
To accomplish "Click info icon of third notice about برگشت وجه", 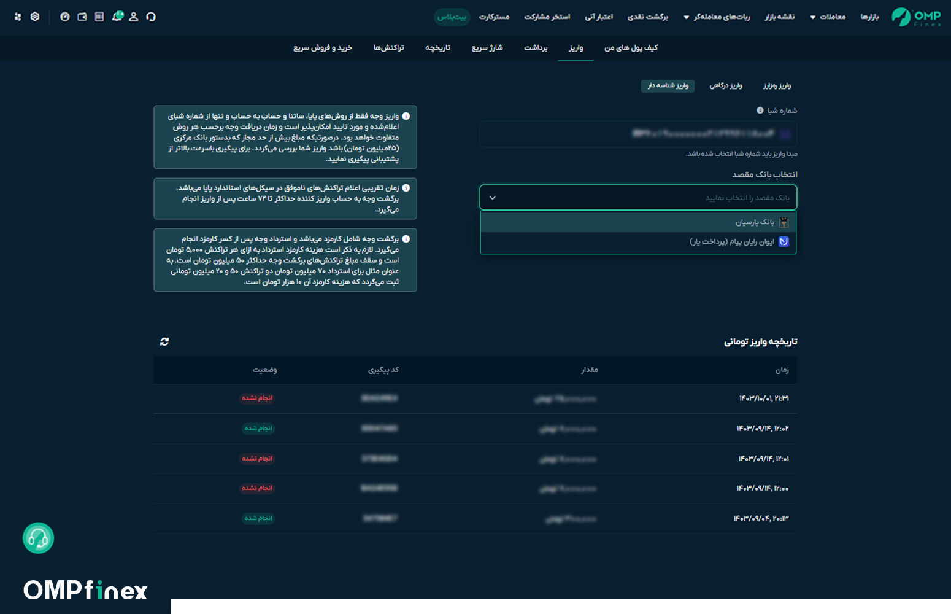I will (406, 239).
